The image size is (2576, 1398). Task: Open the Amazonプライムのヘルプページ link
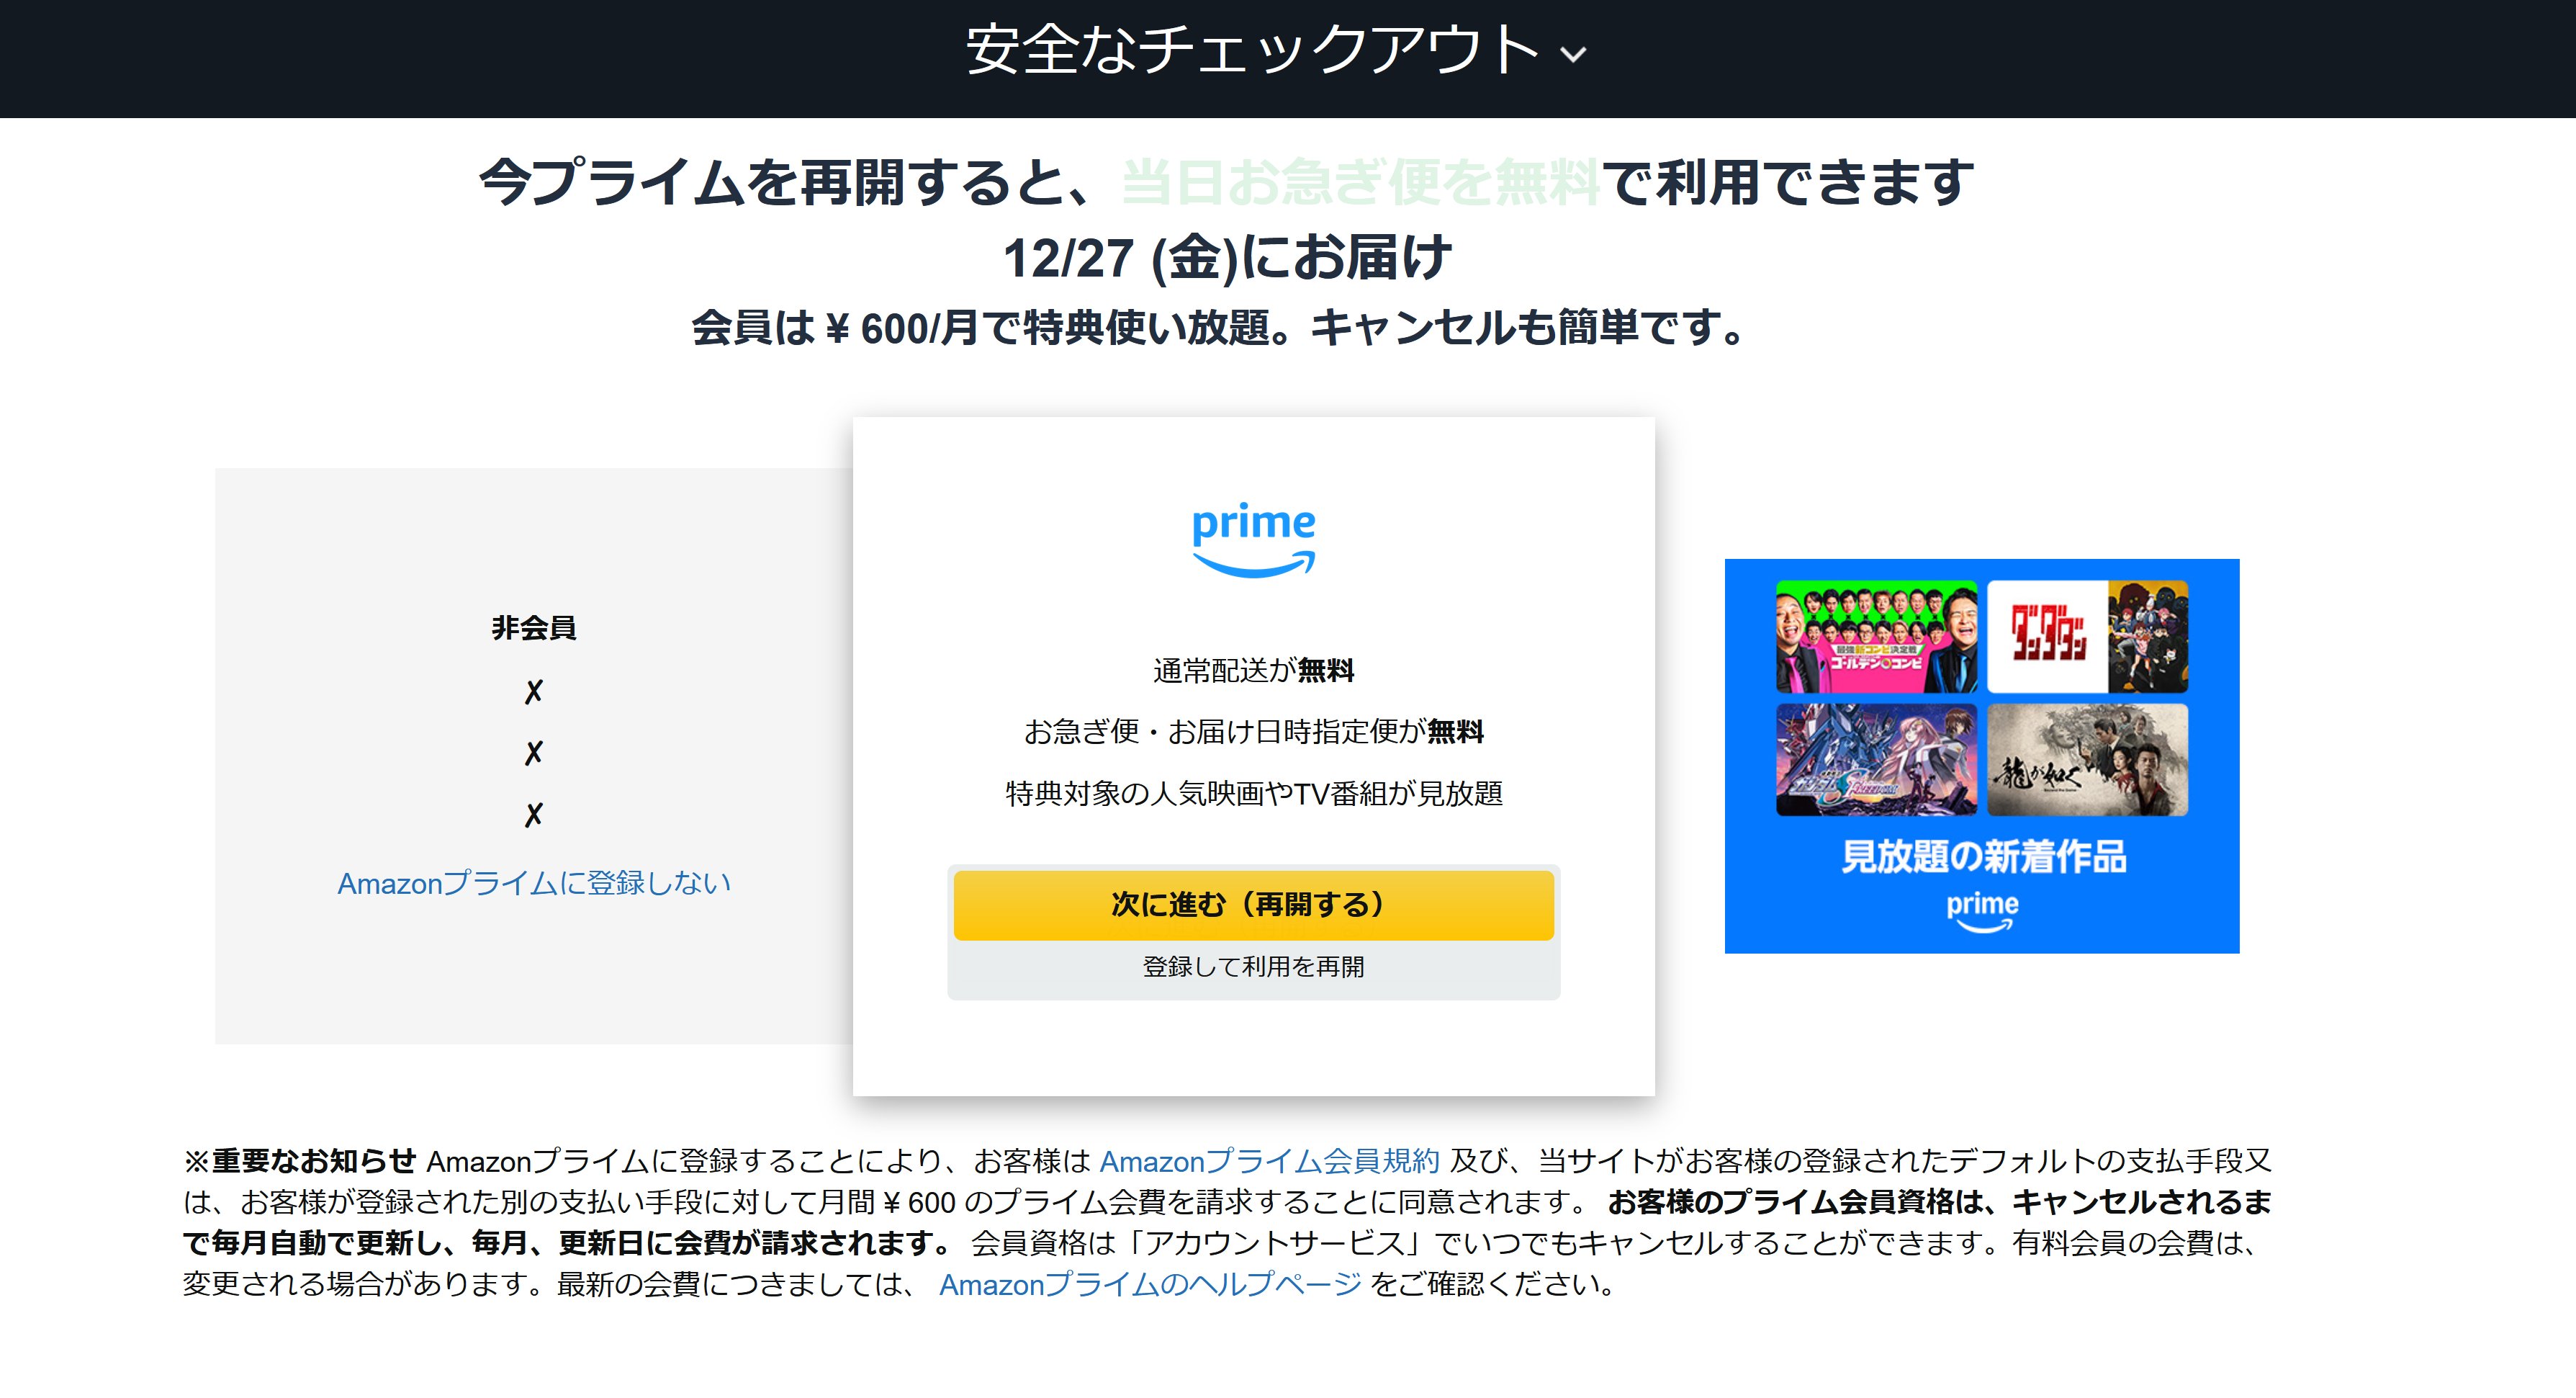pos(1150,1284)
